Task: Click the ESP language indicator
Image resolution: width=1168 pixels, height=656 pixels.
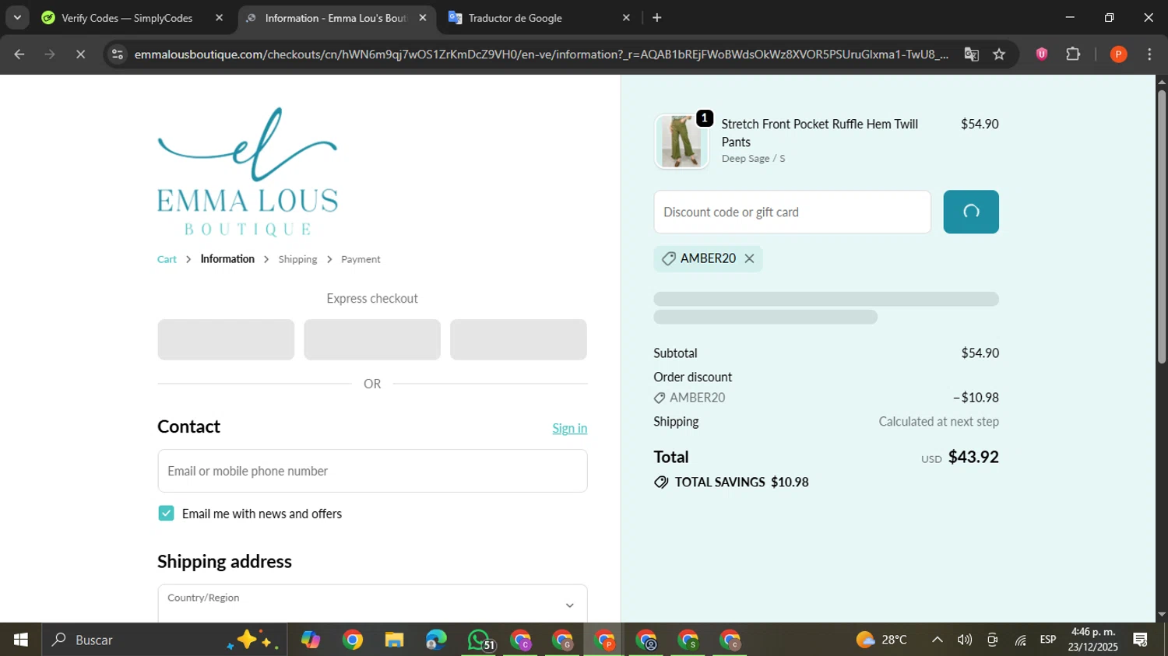Action: (1048, 640)
